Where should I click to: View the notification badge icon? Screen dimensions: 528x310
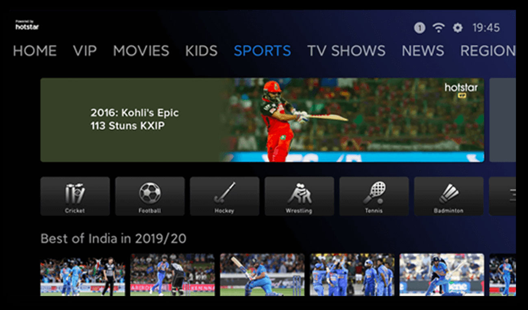pyautogui.click(x=419, y=28)
